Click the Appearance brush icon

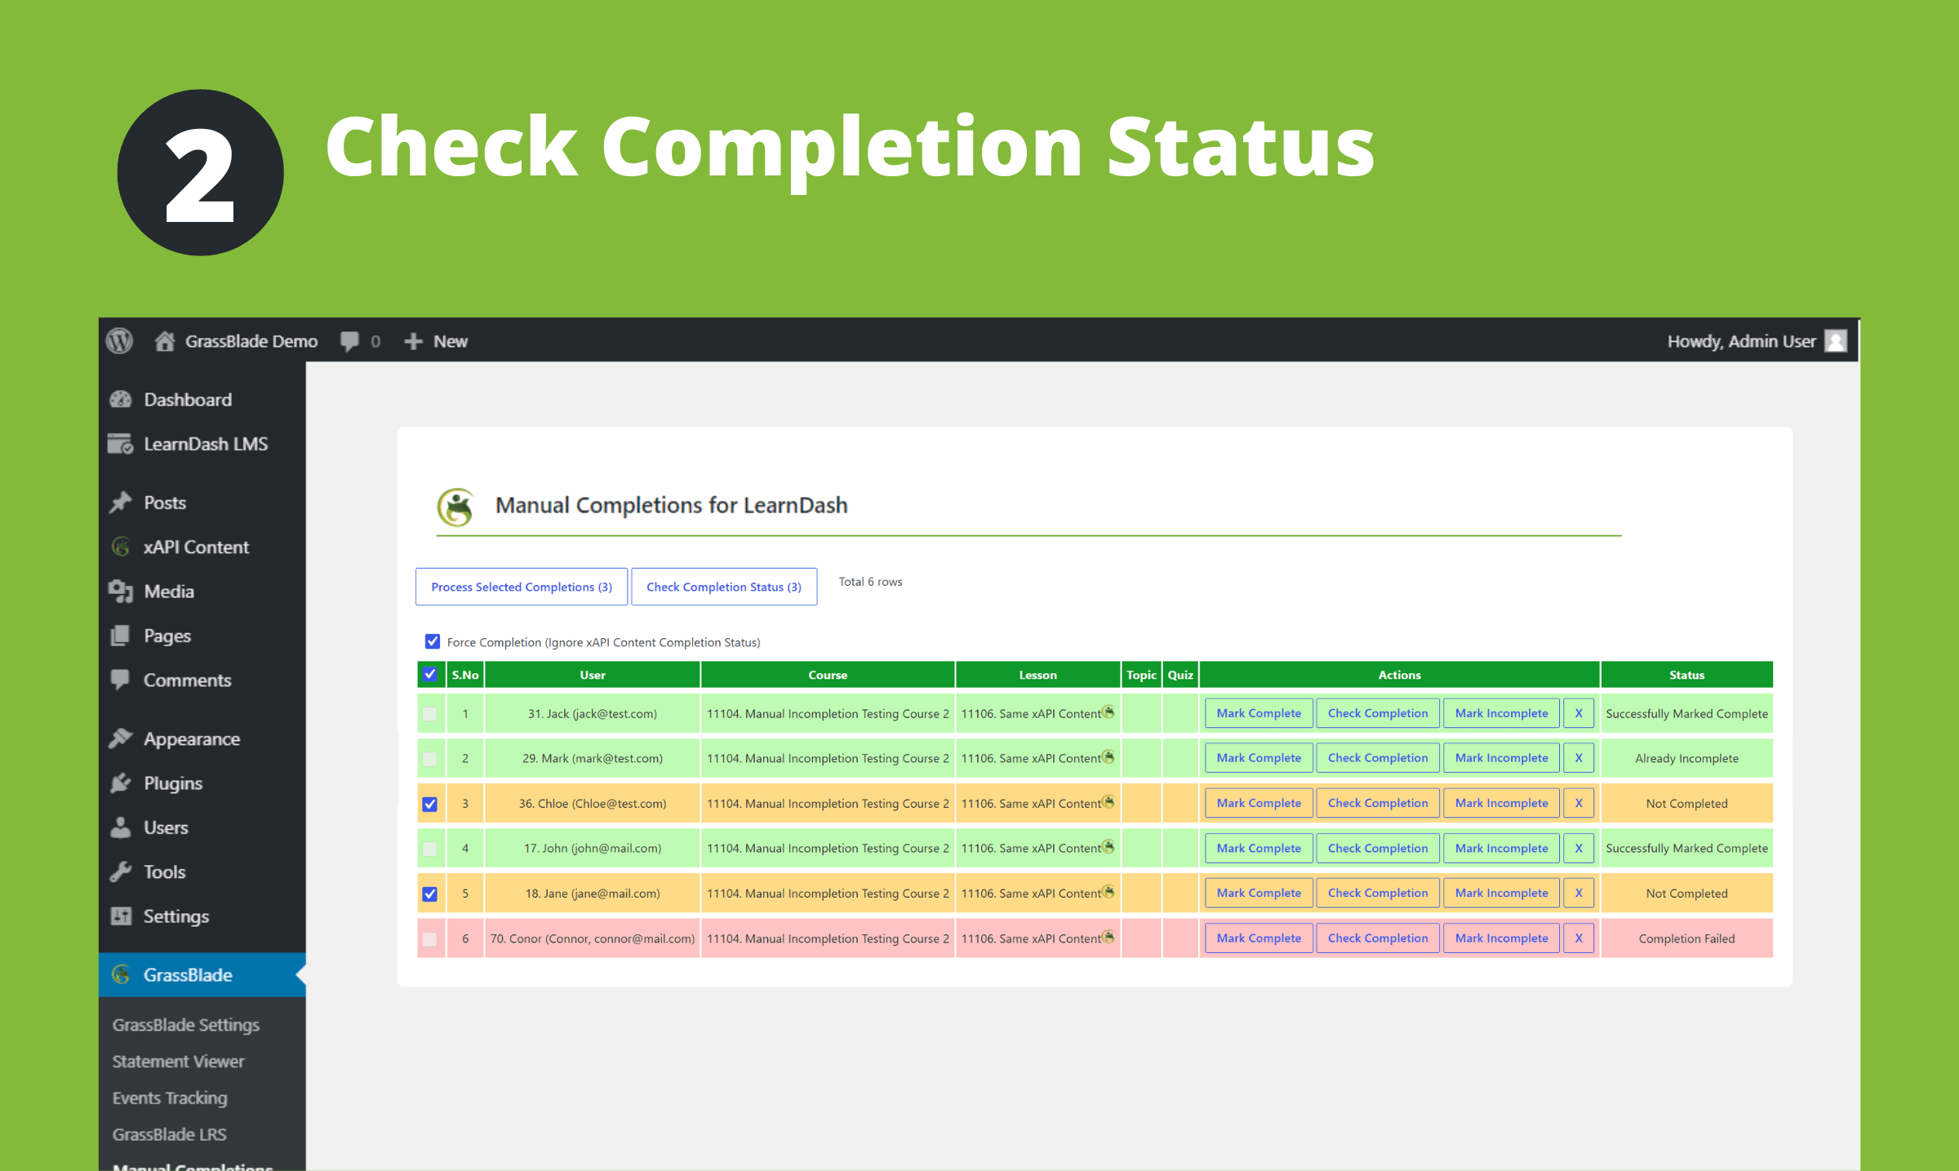[121, 739]
